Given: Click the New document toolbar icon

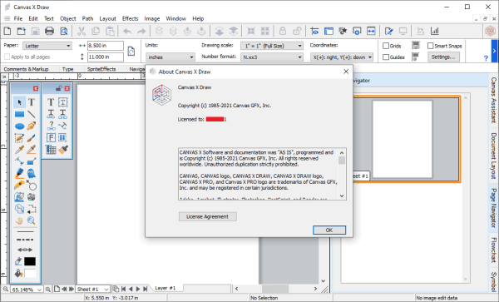Looking at the screenshot, I should pos(7,31).
